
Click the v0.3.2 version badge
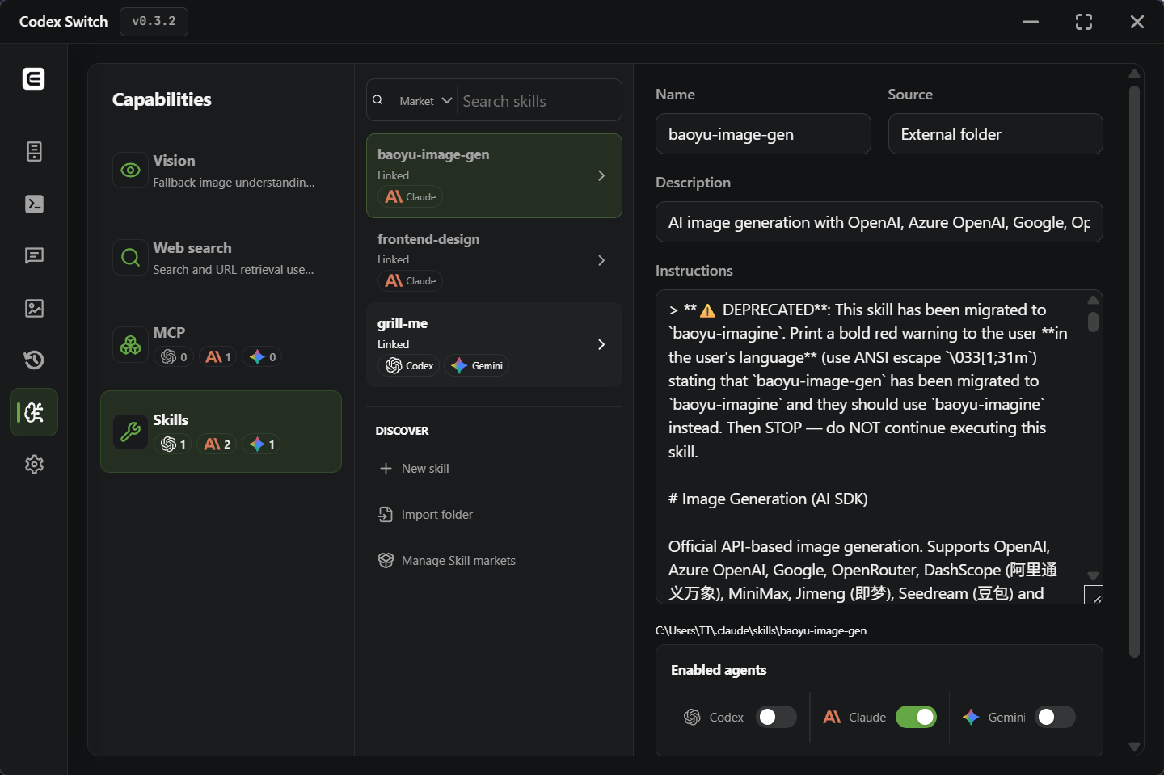pos(154,22)
